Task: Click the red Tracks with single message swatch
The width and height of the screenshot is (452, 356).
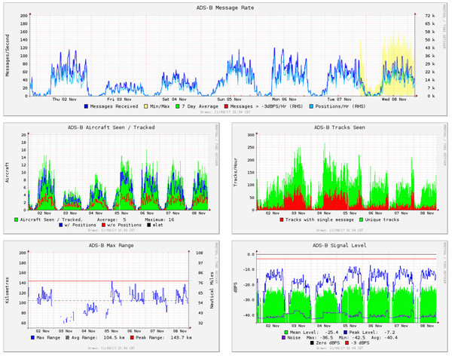Action: pos(281,219)
